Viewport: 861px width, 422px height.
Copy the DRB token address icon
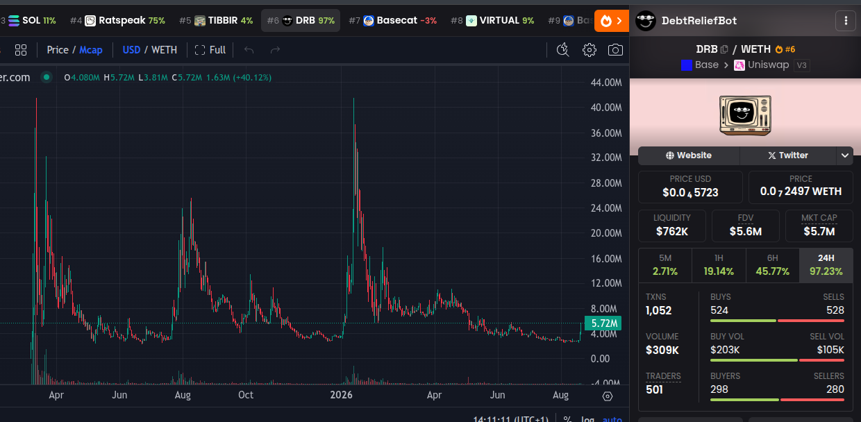pos(724,49)
